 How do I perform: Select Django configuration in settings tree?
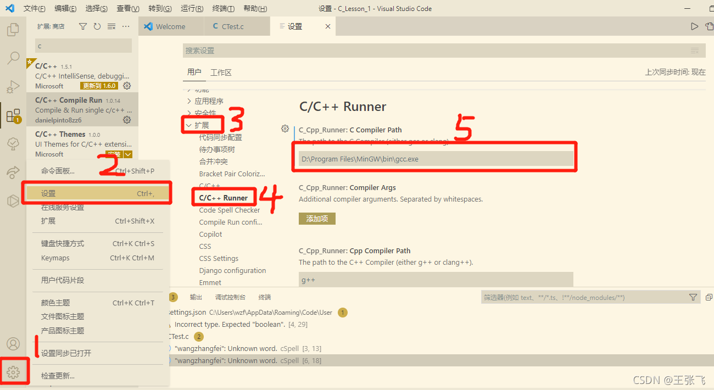[x=232, y=270]
